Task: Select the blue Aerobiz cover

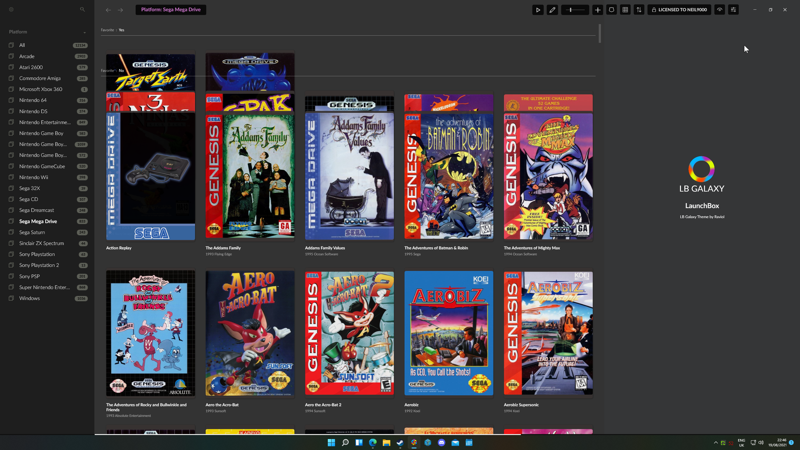Action: pyautogui.click(x=448, y=333)
